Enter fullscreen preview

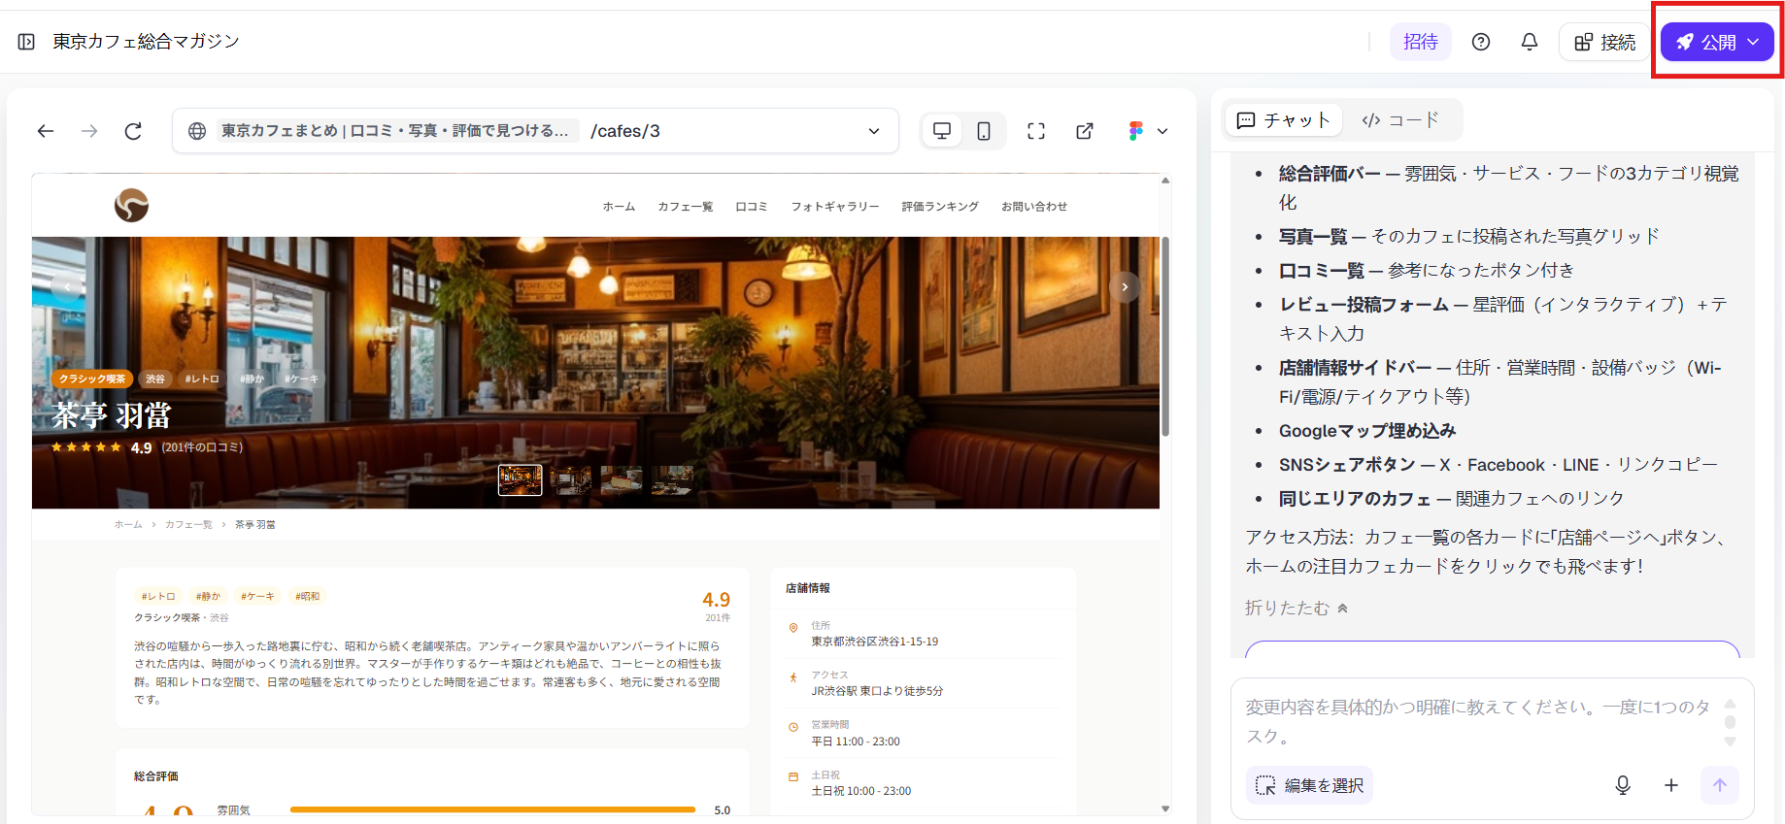1036,131
